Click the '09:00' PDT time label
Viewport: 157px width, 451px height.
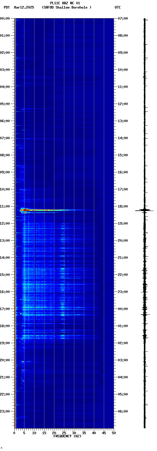point(5,172)
